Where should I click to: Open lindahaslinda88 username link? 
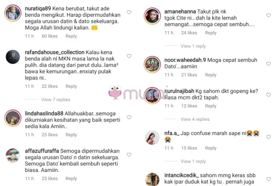[x=44, y=113]
